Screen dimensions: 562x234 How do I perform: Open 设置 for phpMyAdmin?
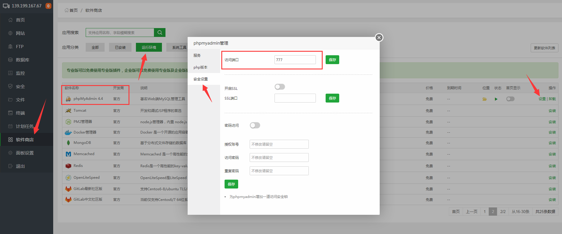pyautogui.click(x=542, y=99)
